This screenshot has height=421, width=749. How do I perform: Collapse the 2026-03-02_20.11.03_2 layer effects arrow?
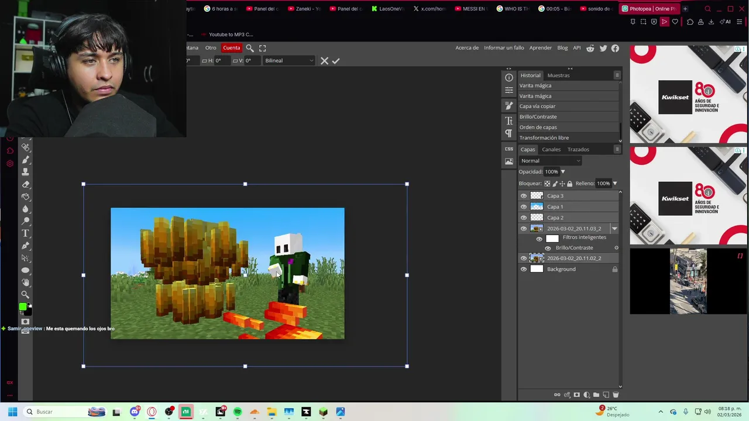[614, 229]
